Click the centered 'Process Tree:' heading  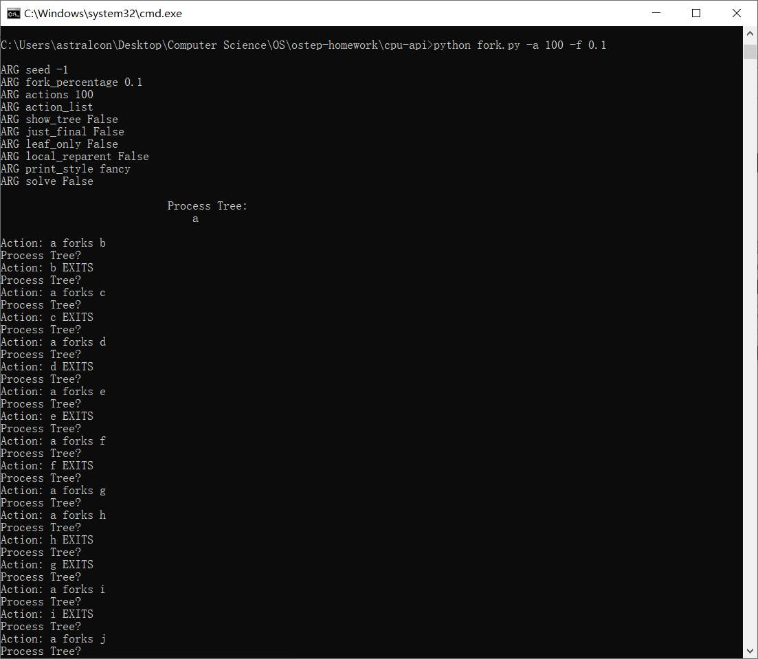point(207,206)
